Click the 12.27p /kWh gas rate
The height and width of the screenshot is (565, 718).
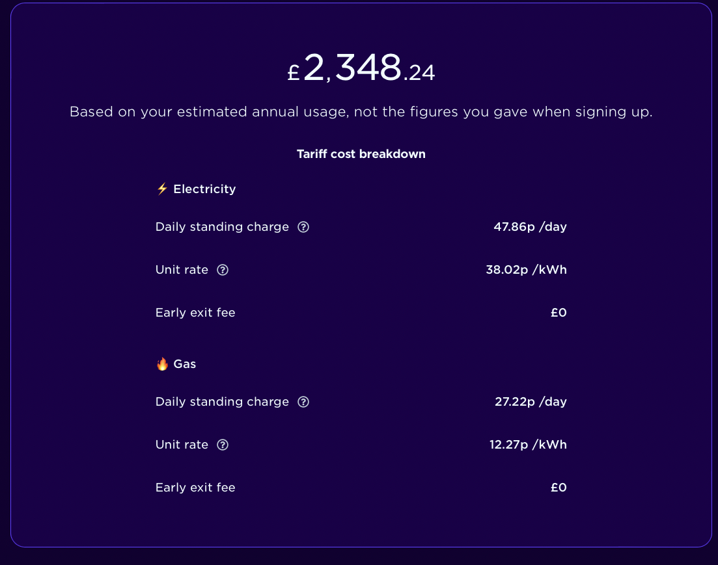(528, 445)
